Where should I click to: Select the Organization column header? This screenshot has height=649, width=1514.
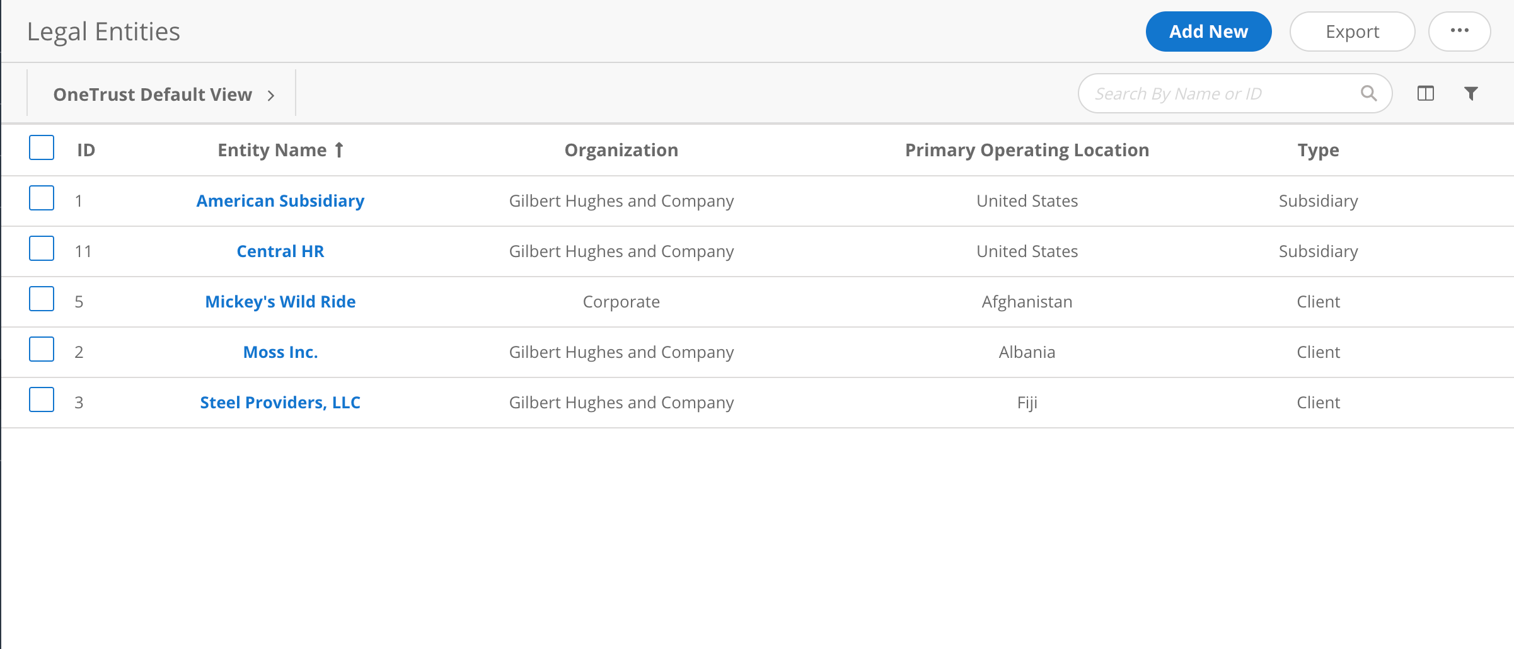pyautogui.click(x=621, y=149)
